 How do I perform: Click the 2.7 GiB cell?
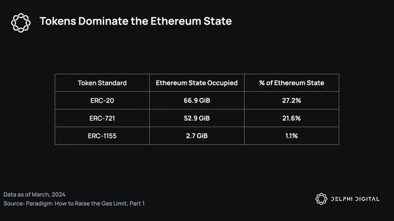[x=196, y=135]
